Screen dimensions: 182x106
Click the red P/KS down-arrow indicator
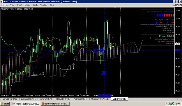tap(161, 23)
